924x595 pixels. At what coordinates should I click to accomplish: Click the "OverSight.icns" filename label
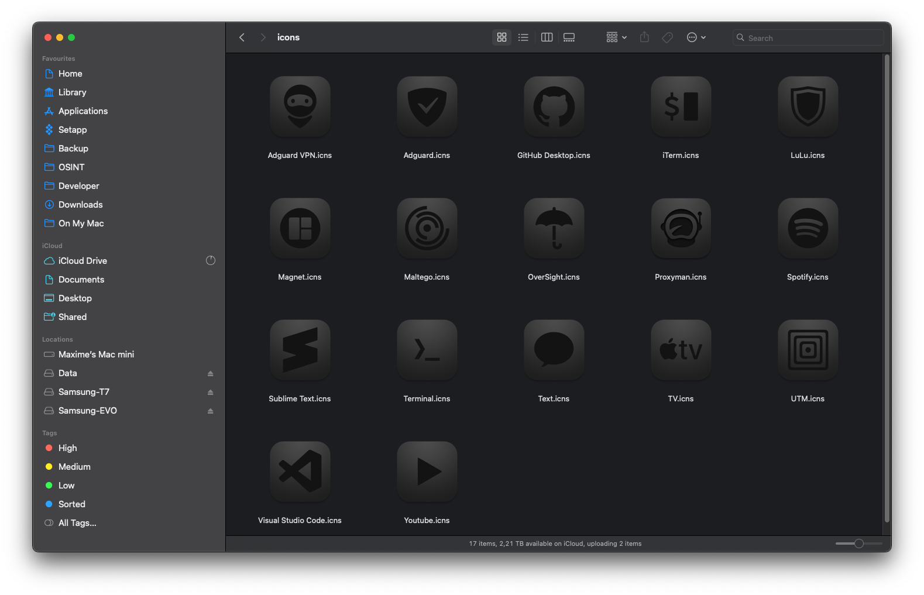[554, 277]
